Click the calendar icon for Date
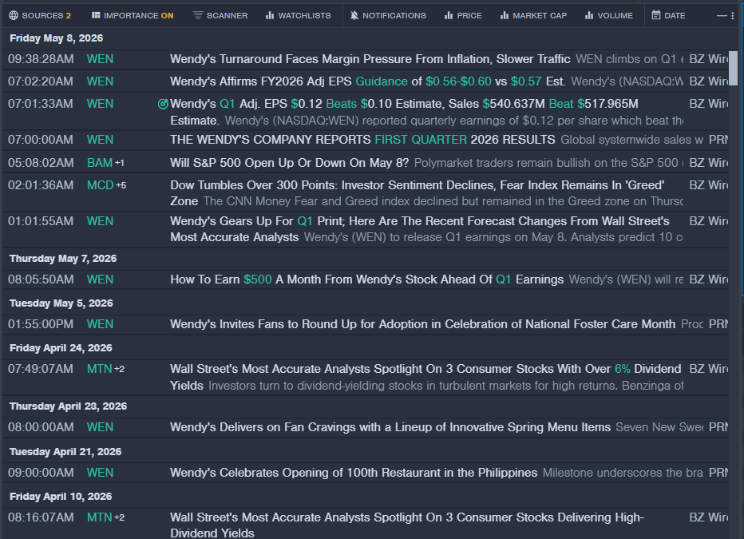 coord(655,15)
